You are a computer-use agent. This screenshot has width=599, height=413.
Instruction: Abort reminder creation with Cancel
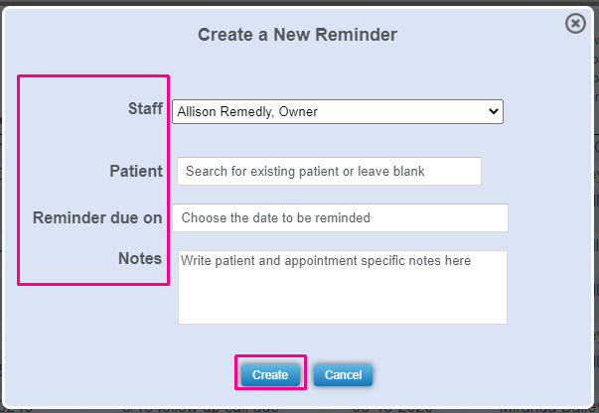tap(343, 374)
